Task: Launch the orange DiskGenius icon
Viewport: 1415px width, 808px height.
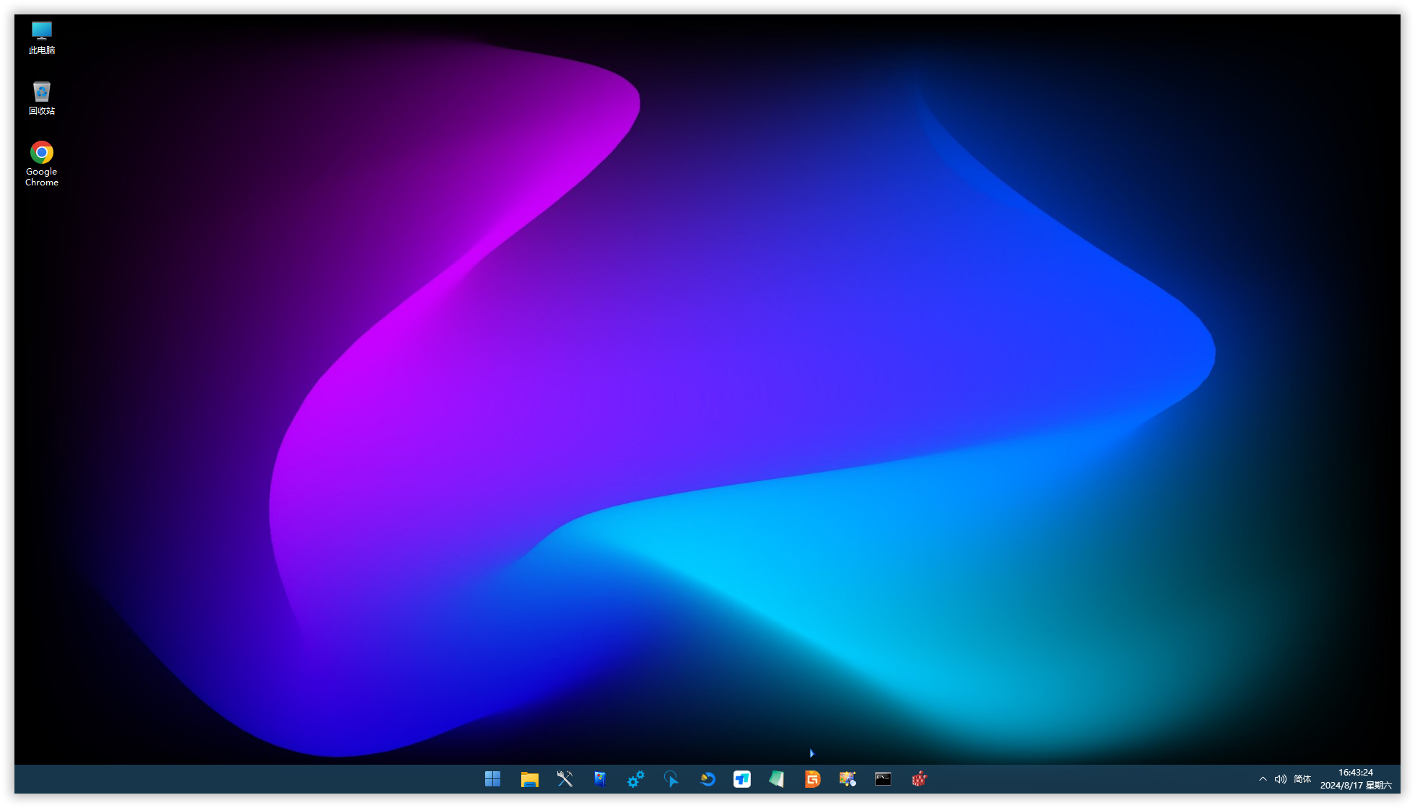Action: (x=813, y=779)
